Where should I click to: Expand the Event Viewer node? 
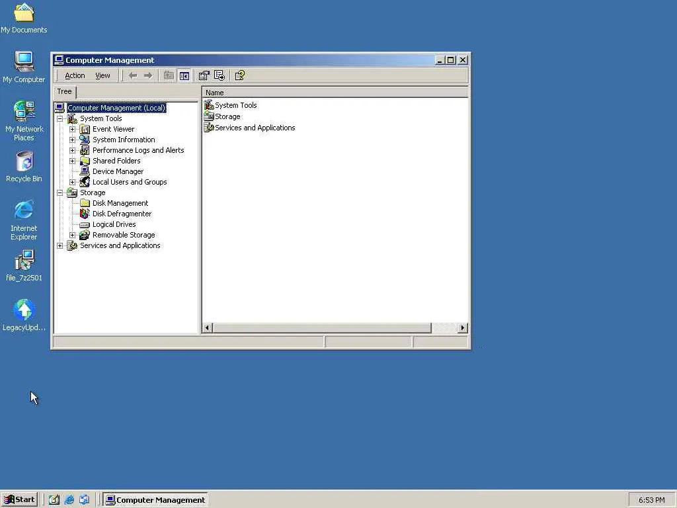73,129
